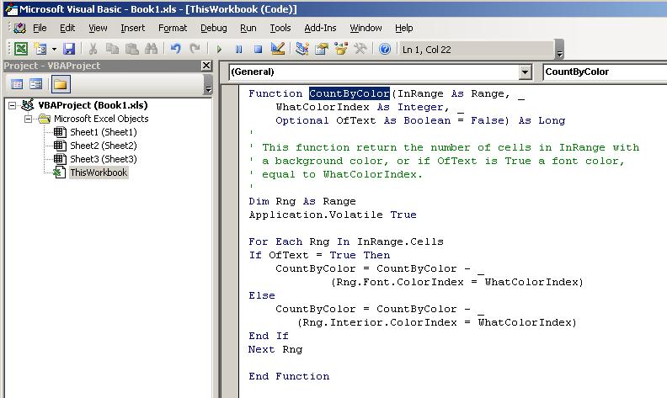Open the Help menu
The height and width of the screenshot is (398, 667).
tap(403, 28)
